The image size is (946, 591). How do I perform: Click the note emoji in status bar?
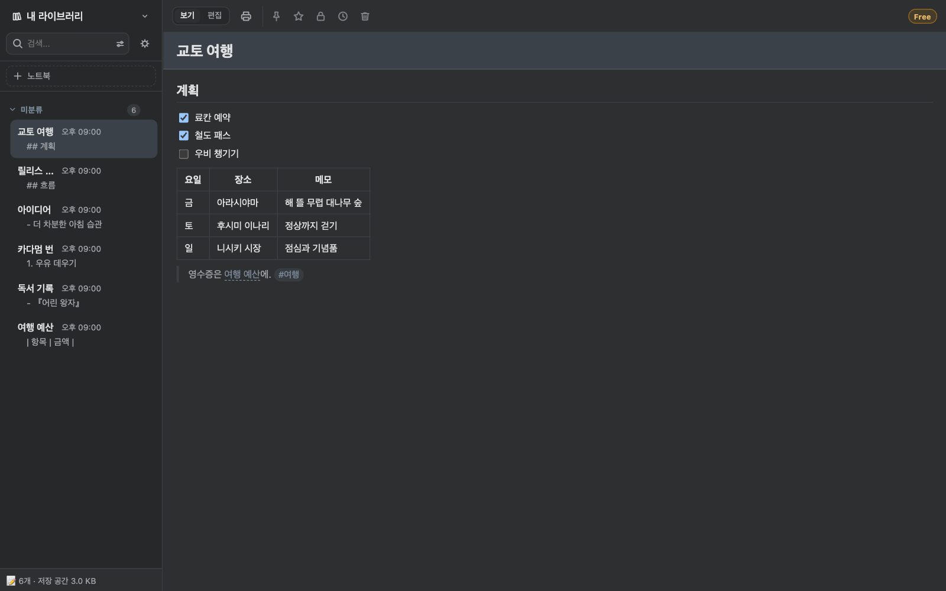(x=11, y=581)
